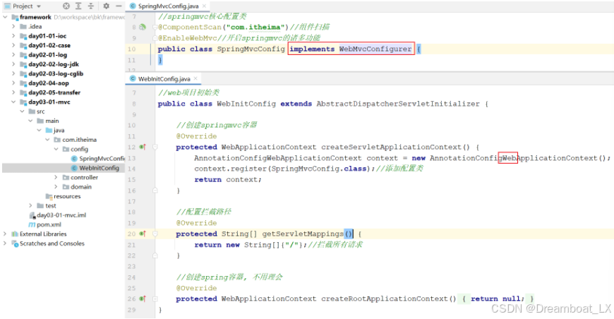Expand the domain package
Image resolution: width=614 pixels, height=319 pixels.
click(x=56, y=187)
